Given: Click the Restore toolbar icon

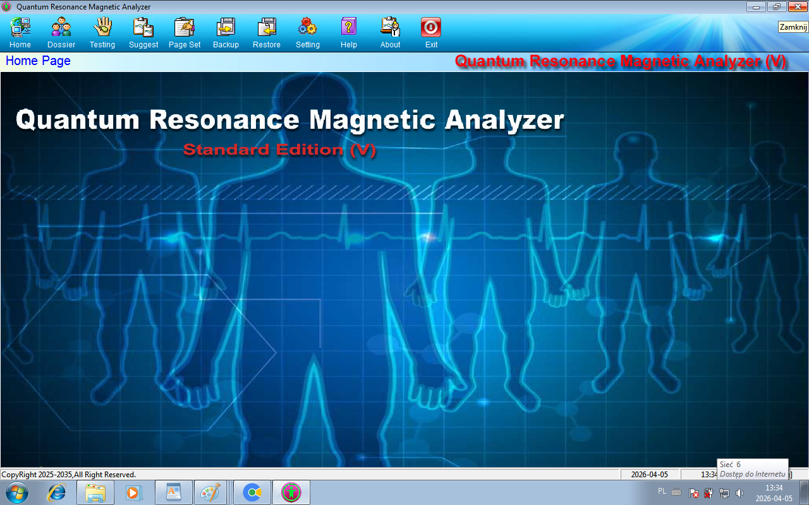Looking at the screenshot, I should pyautogui.click(x=267, y=28).
